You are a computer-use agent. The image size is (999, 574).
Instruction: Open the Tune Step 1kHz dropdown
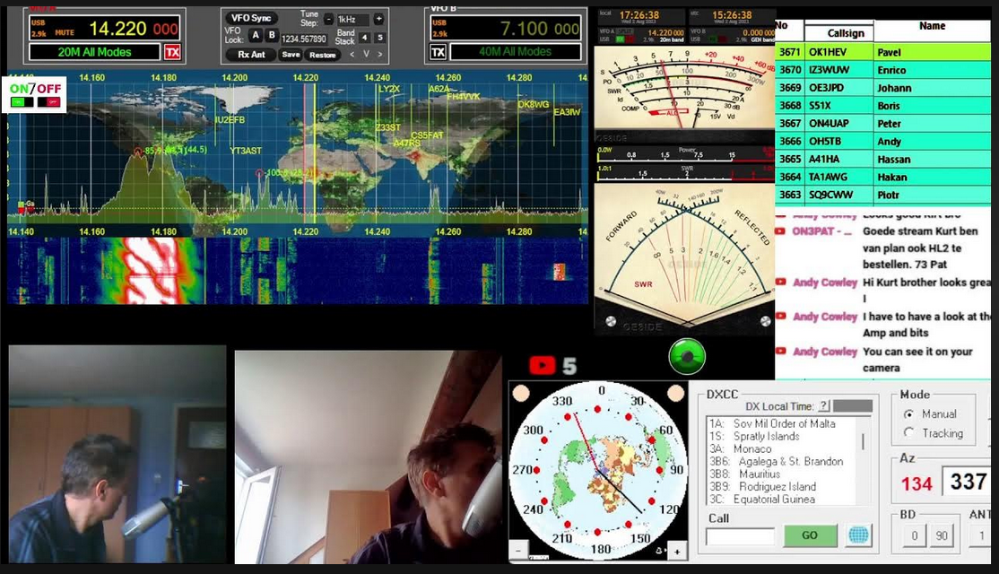(353, 20)
